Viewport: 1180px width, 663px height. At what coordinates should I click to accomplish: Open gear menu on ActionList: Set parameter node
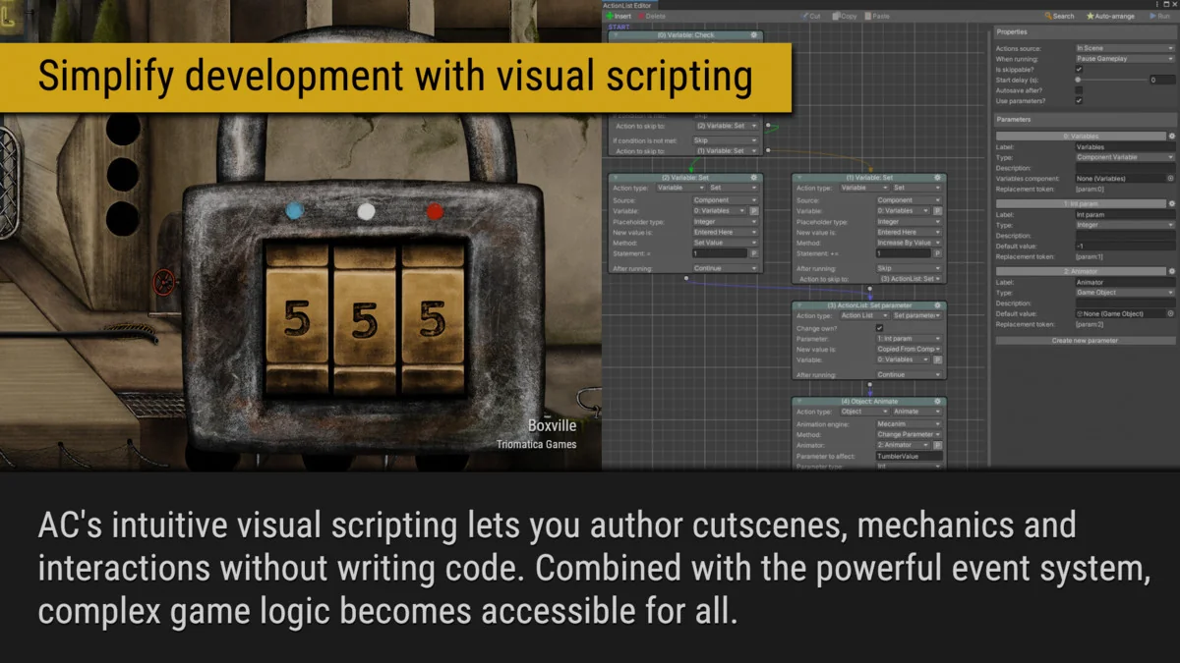click(935, 305)
